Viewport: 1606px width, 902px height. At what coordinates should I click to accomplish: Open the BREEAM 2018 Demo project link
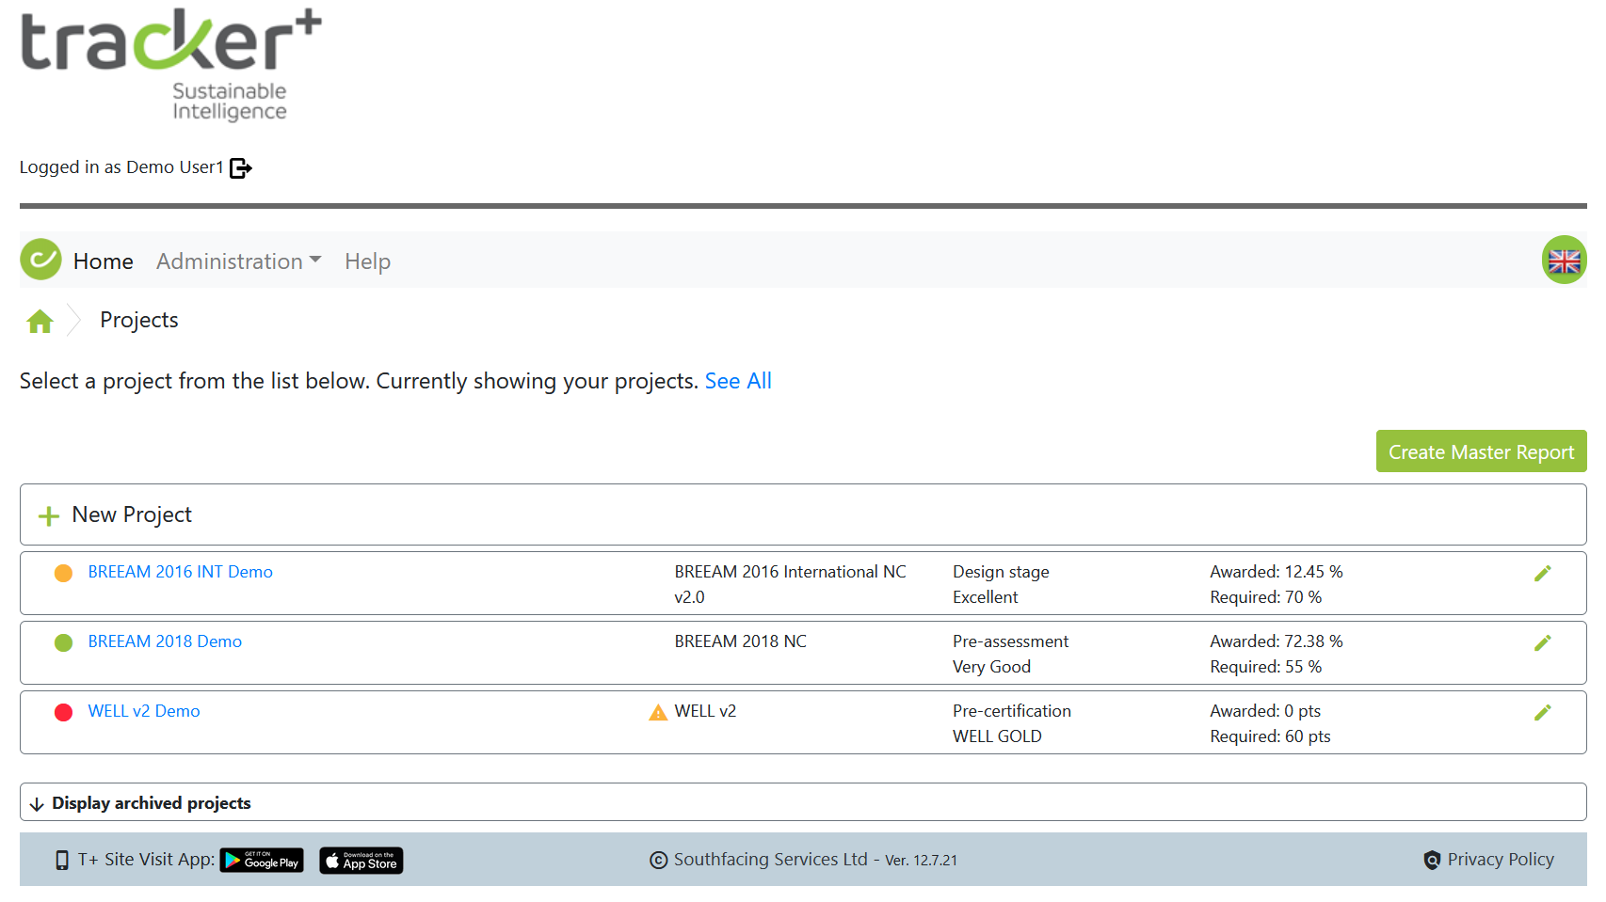pos(165,641)
